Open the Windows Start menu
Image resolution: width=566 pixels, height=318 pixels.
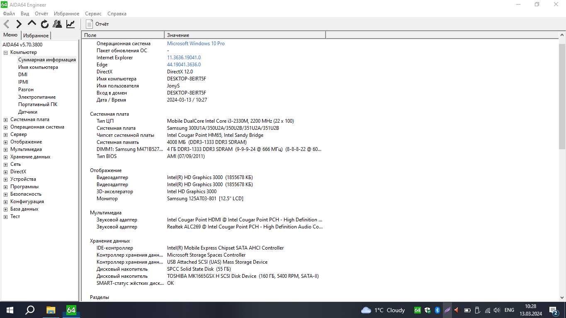[10, 310]
